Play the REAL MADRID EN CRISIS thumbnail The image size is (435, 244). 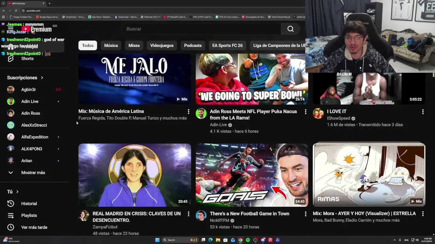point(135,175)
